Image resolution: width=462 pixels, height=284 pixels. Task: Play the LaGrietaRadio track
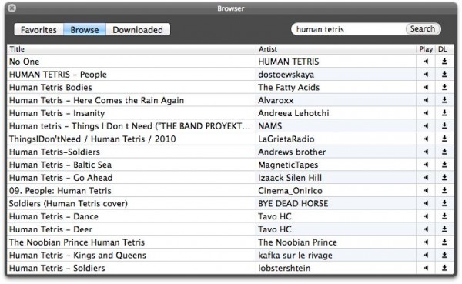tap(426, 139)
